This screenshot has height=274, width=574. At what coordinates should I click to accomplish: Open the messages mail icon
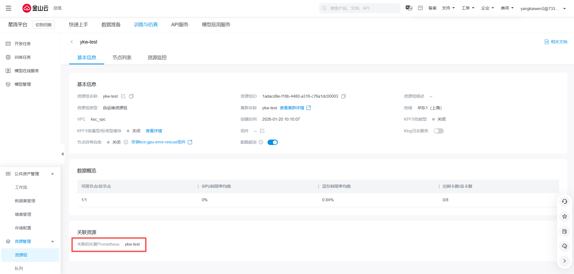pos(420,8)
